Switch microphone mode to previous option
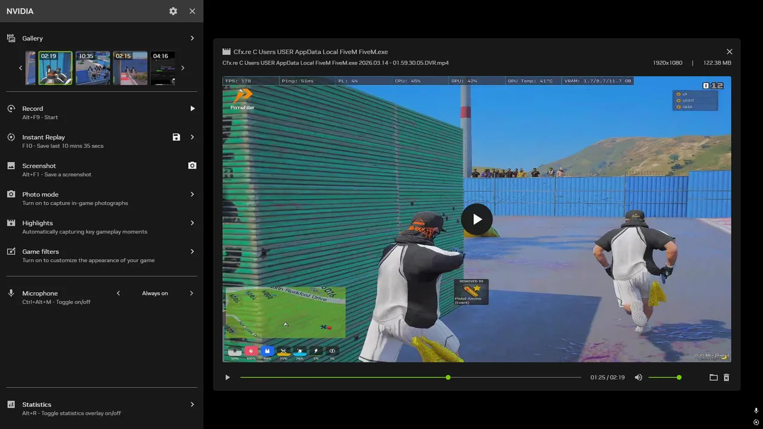 point(118,293)
